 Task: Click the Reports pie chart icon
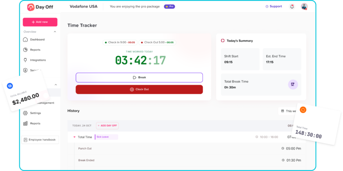pos(25,50)
